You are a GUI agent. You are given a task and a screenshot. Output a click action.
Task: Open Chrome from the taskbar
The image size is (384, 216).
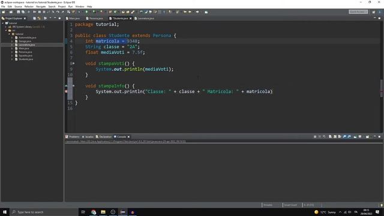[x=94, y=212]
